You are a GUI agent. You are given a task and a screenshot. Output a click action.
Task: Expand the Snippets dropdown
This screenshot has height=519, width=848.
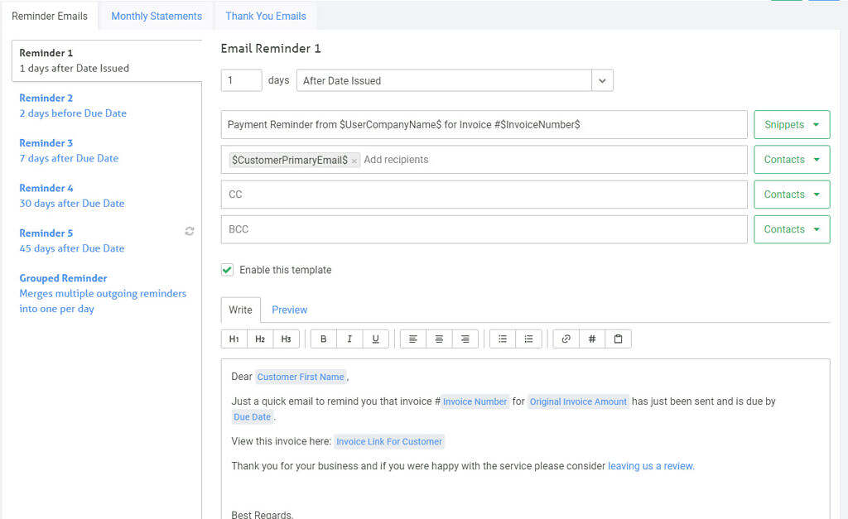tap(791, 125)
